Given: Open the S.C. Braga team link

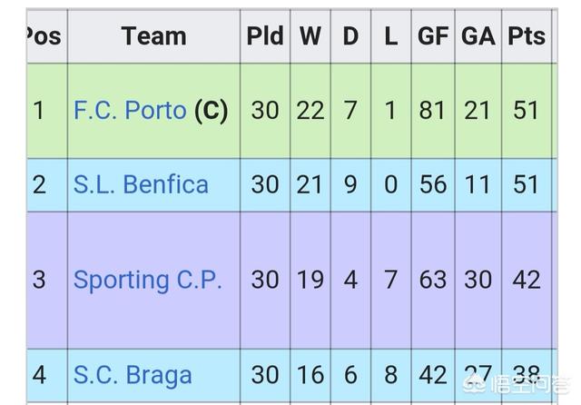Looking at the screenshot, I should pyautogui.click(x=133, y=376).
